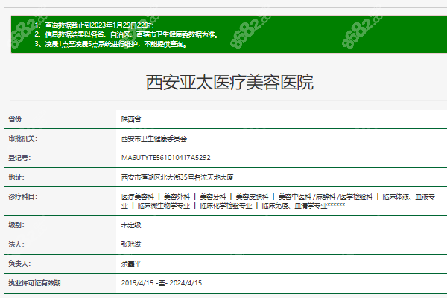
Task: Select validity dates 2019/4/15 -至- 2024/4/15
Action: click(162, 283)
